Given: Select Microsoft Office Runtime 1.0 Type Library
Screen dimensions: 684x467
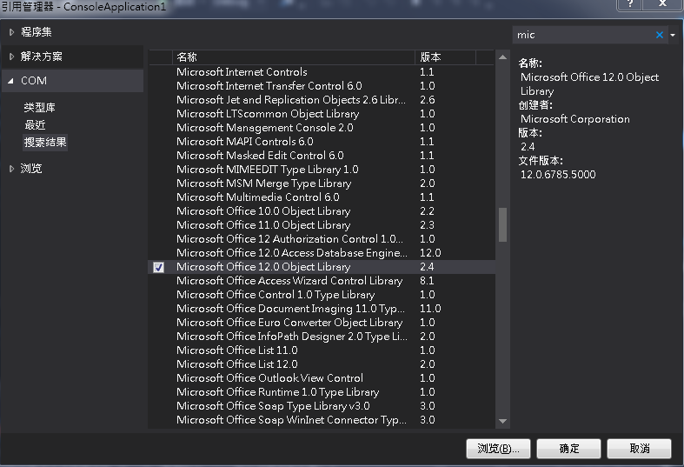Looking at the screenshot, I should 322,392.
